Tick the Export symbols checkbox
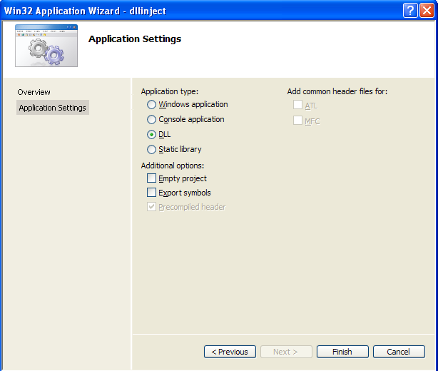This screenshot has width=438, height=371. pos(151,193)
